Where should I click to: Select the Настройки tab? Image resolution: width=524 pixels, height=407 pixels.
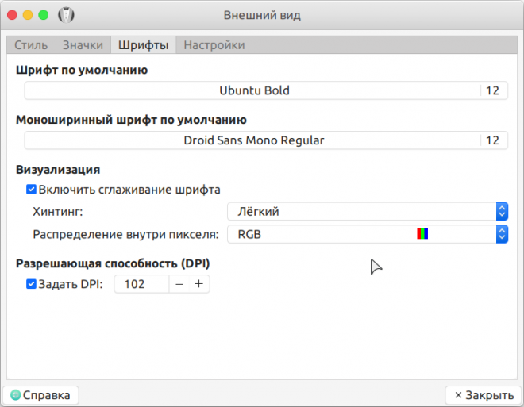[x=214, y=45]
